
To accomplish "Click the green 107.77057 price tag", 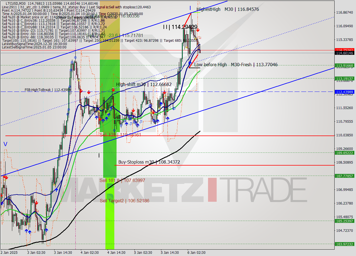I will pyautogui.click(x=345, y=176).
